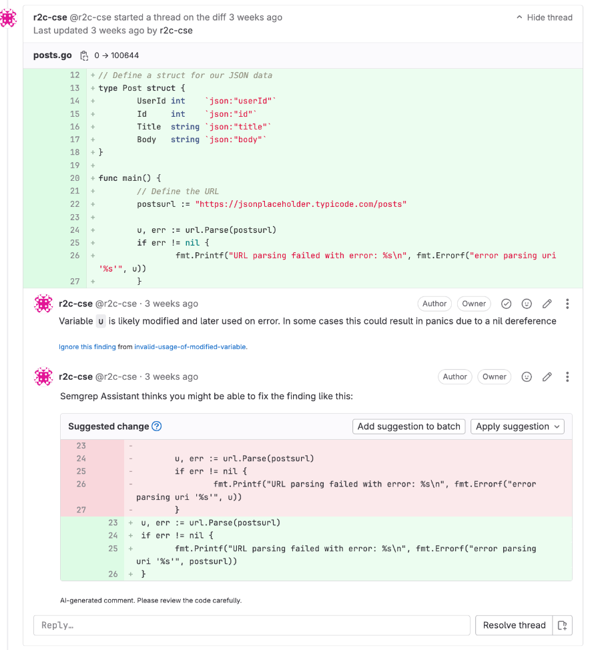Open Suggested change help icon
The height and width of the screenshot is (650, 594).
(157, 426)
